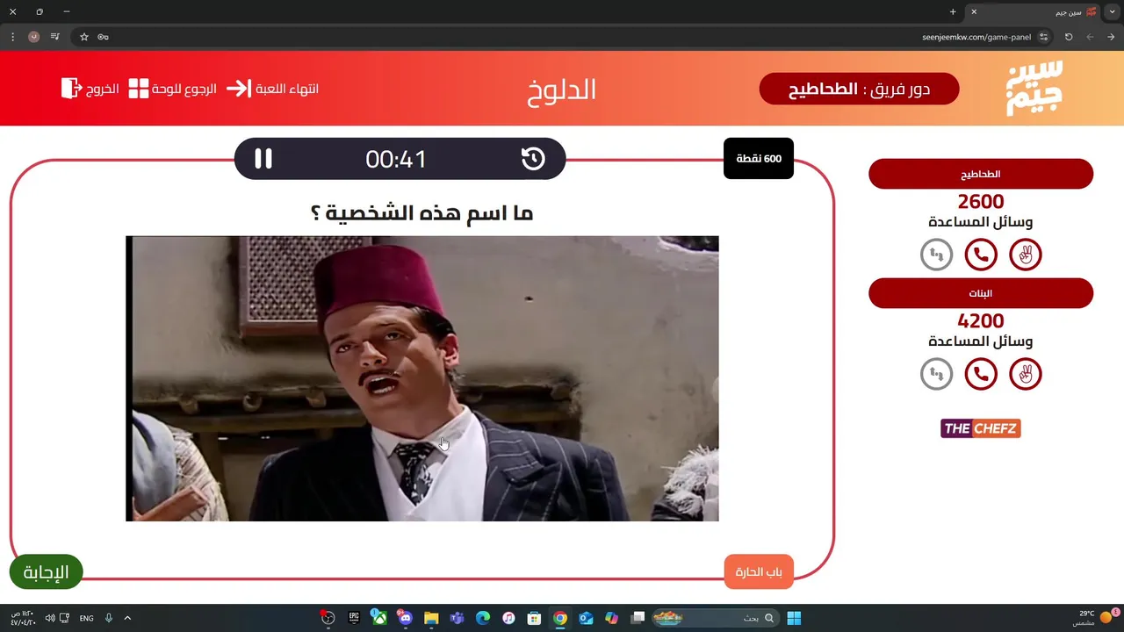Click the taskbar search box بحث

(x=716, y=618)
